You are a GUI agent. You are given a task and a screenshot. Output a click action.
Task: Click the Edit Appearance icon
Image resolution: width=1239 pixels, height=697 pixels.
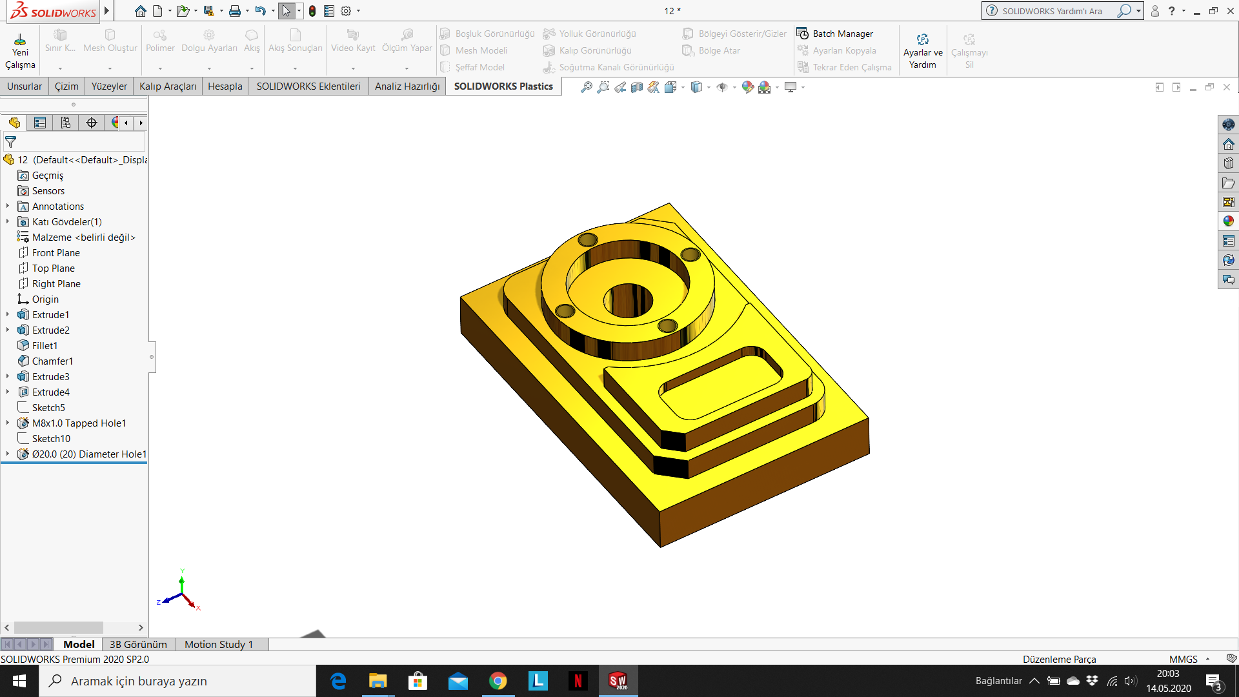pyautogui.click(x=747, y=87)
